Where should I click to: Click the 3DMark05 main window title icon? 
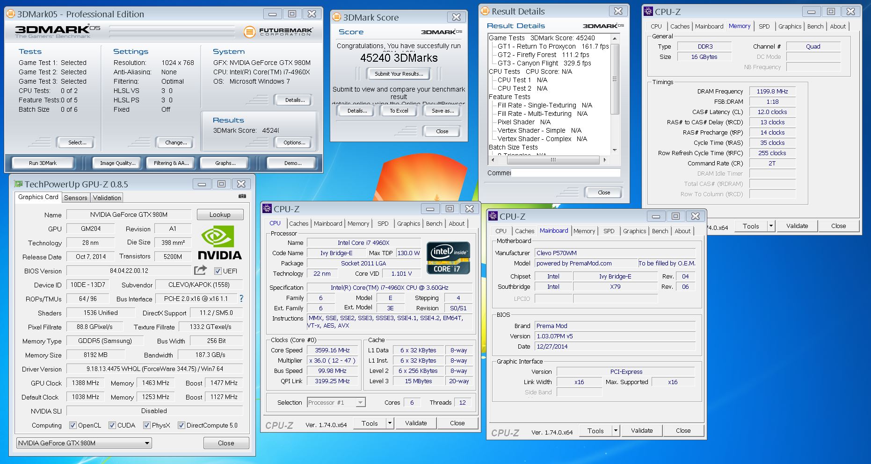(x=11, y=14)
